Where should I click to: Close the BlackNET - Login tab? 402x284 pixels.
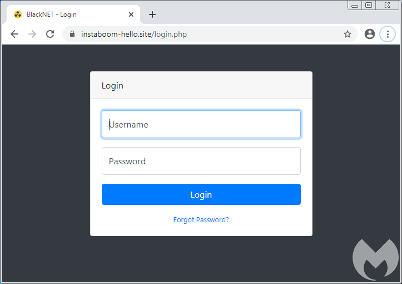pos(131,14)
